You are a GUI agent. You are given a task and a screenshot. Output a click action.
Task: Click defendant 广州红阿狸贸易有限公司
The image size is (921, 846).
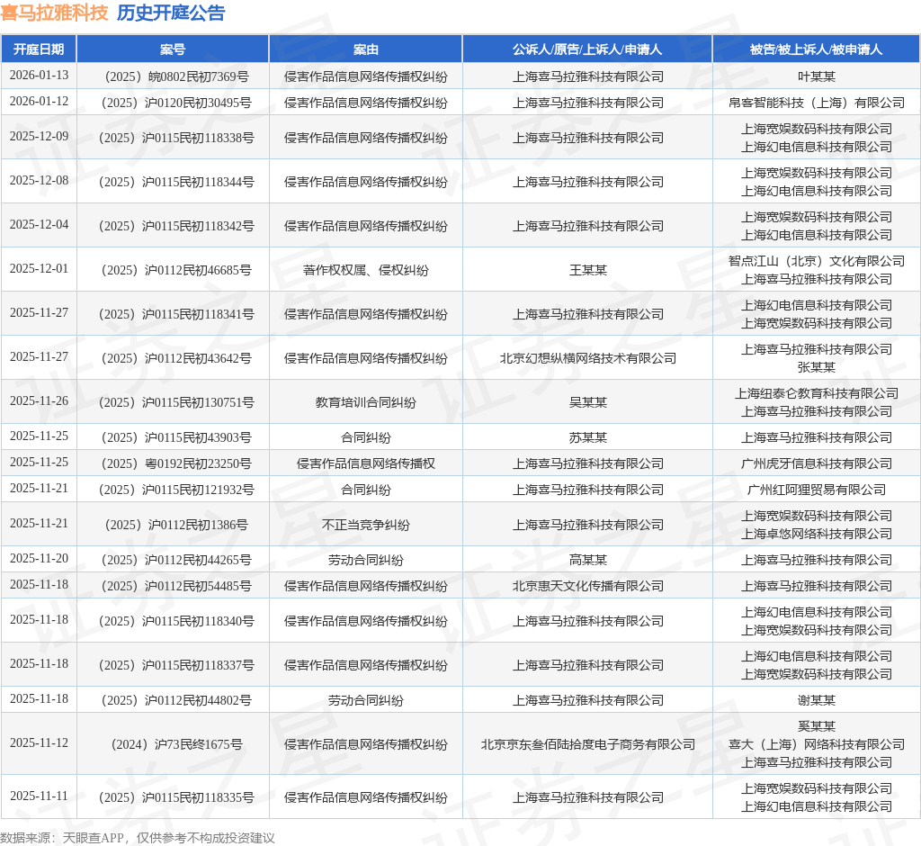(817, 490)
